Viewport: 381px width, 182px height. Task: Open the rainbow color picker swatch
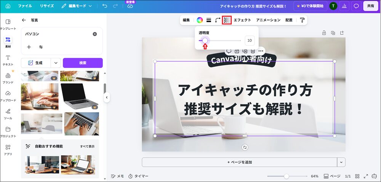tap(200, 20)
